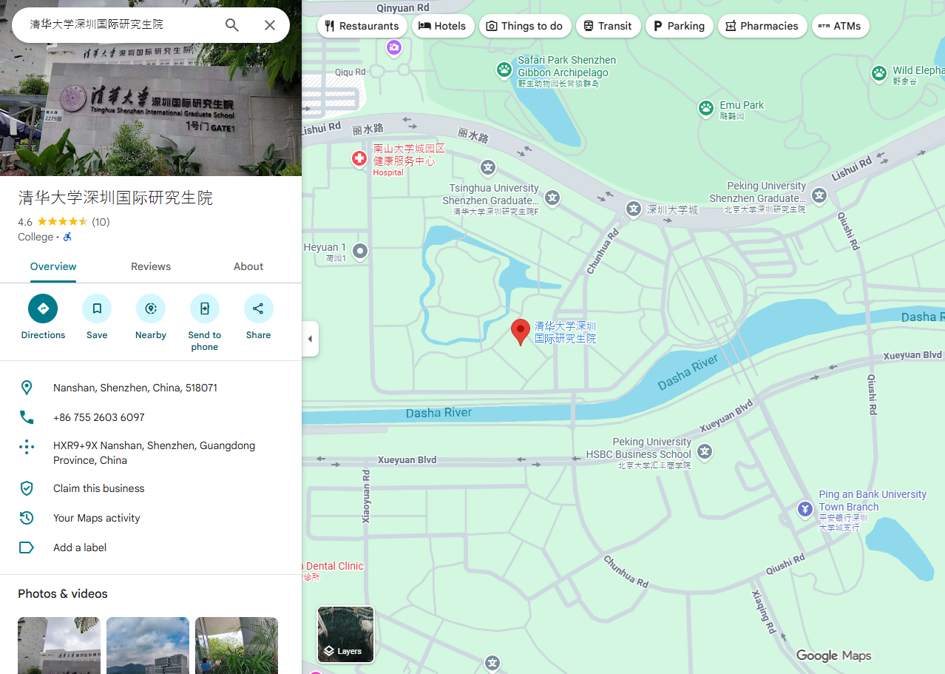Viewport: 945px width, 674px height.
Task: Send this location to your phone
Action: (204, 309)
